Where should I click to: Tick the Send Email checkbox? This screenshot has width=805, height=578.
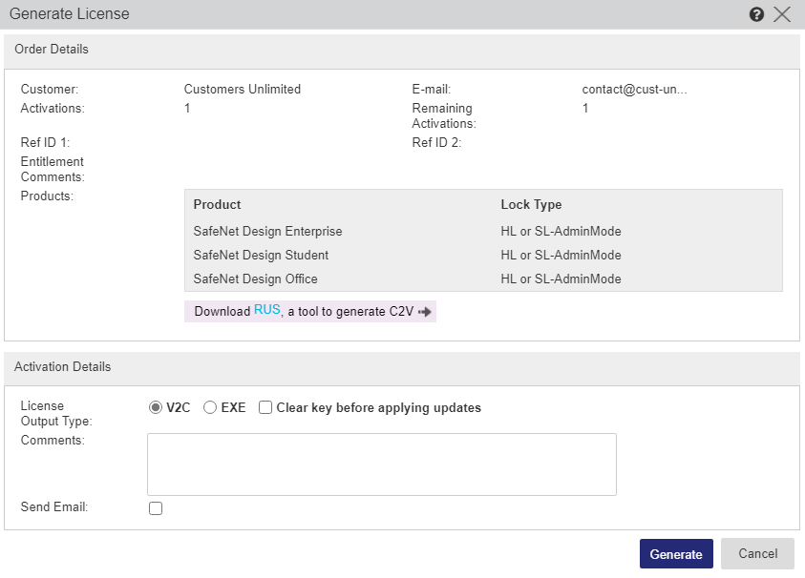coord(156,508)
